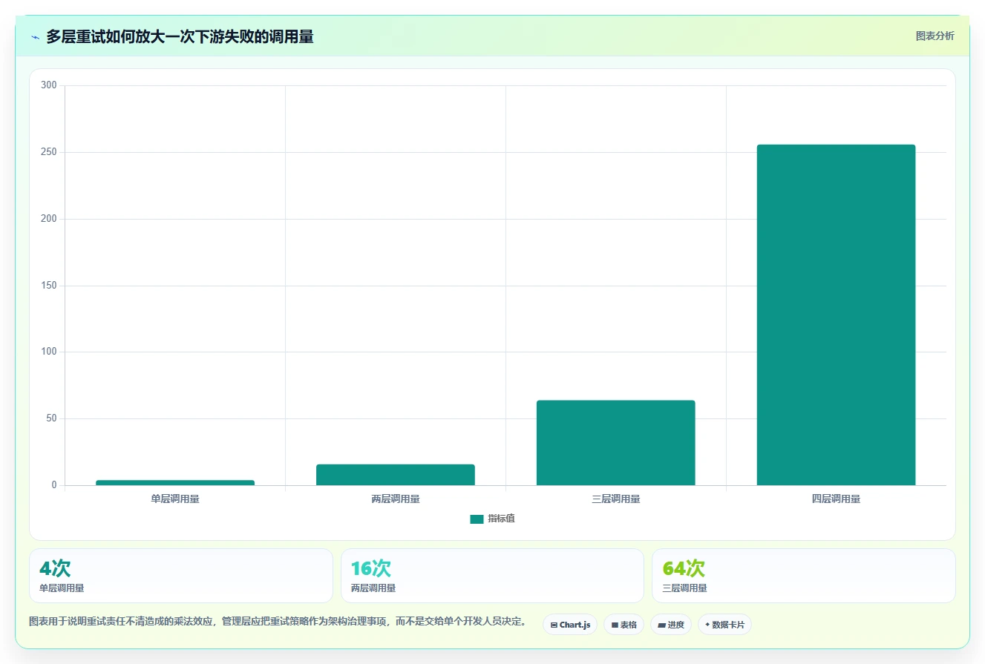Click the 图表分析 label in header
Viewport: 985px width, 664px height.
click(x=935, y=36)
